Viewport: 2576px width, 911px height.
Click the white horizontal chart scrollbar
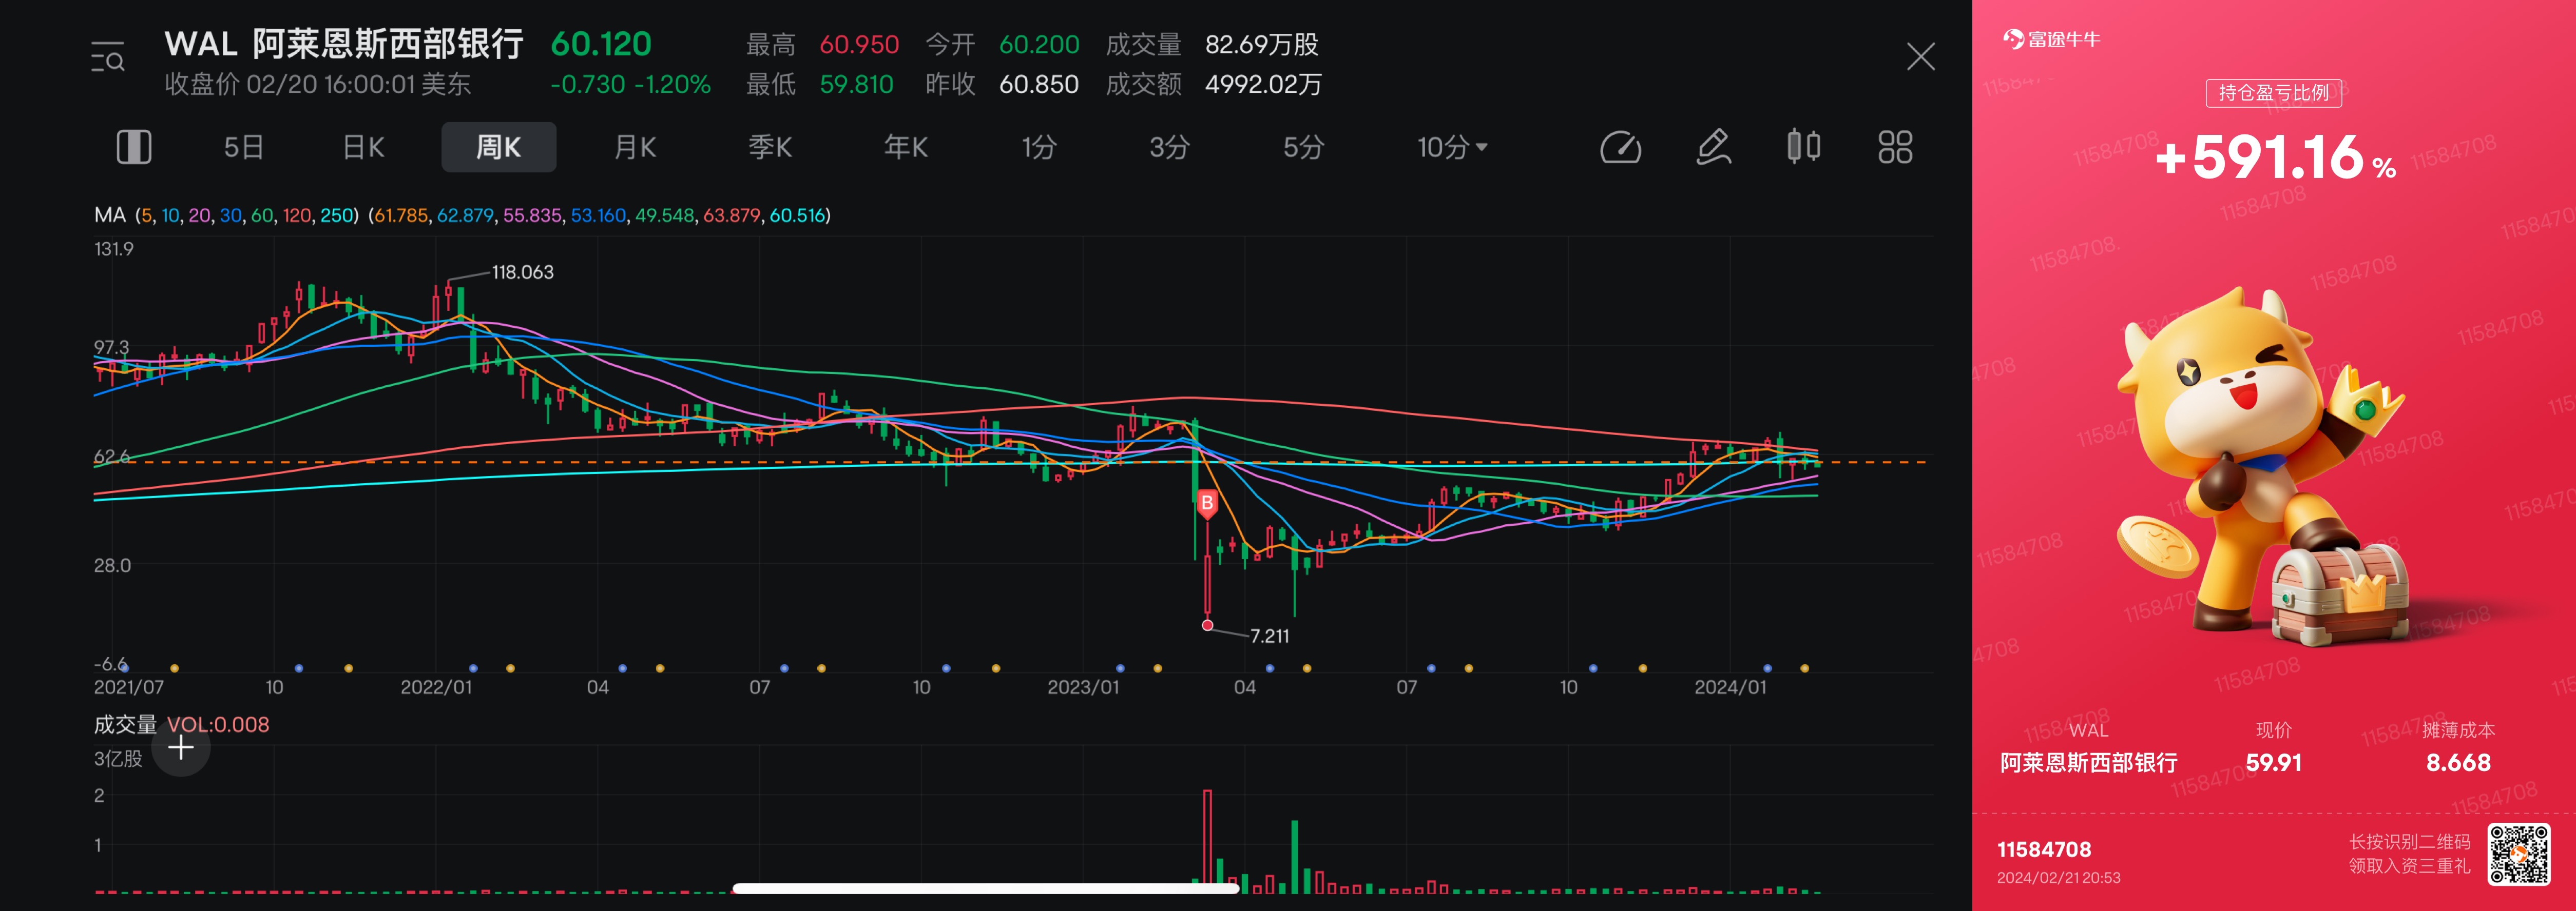coord(985,888)
